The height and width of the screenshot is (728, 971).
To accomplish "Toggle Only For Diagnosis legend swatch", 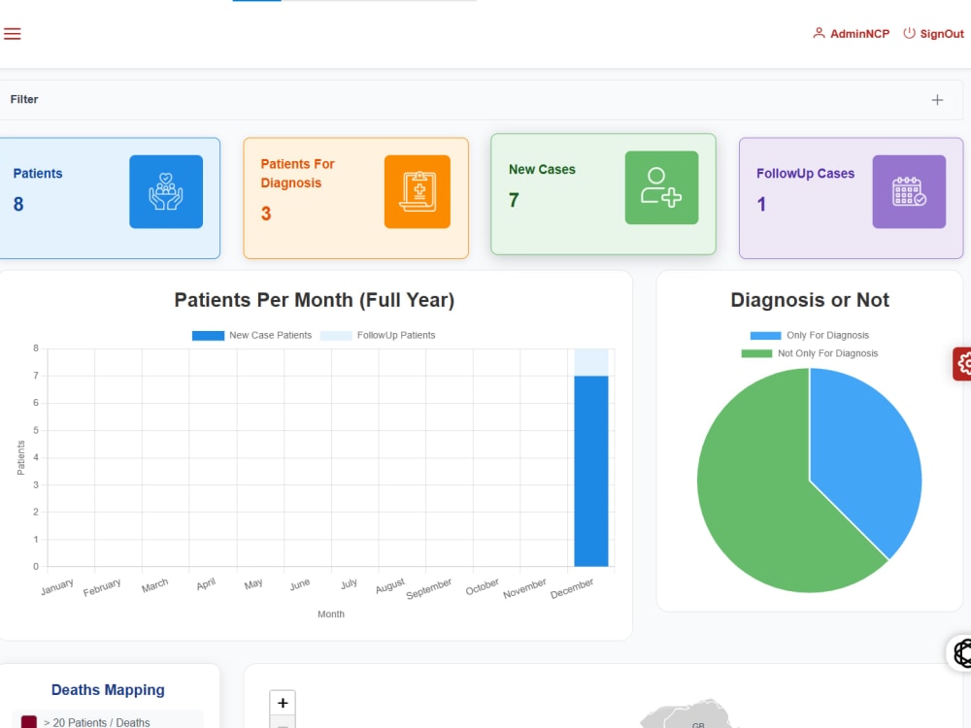I will tap(765, 336).
